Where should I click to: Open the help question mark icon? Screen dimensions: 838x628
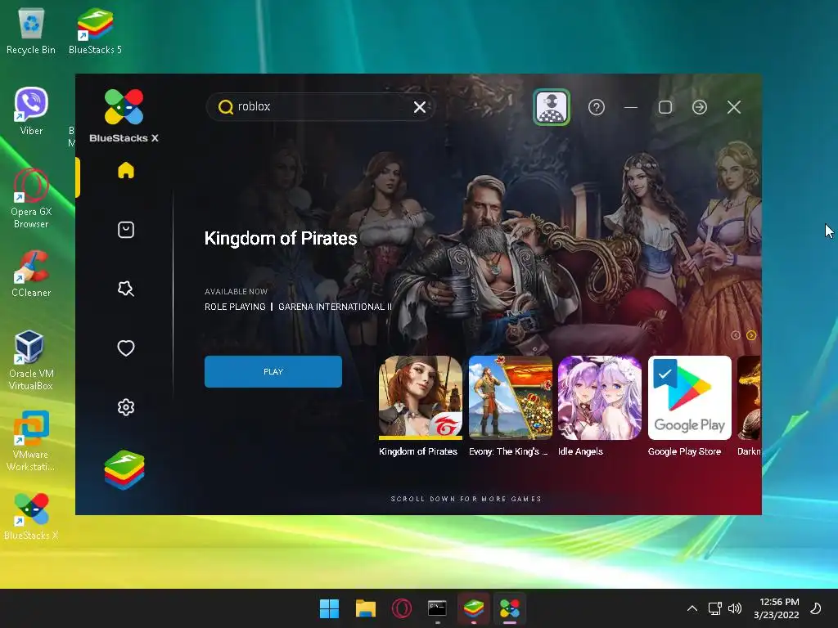597,107
